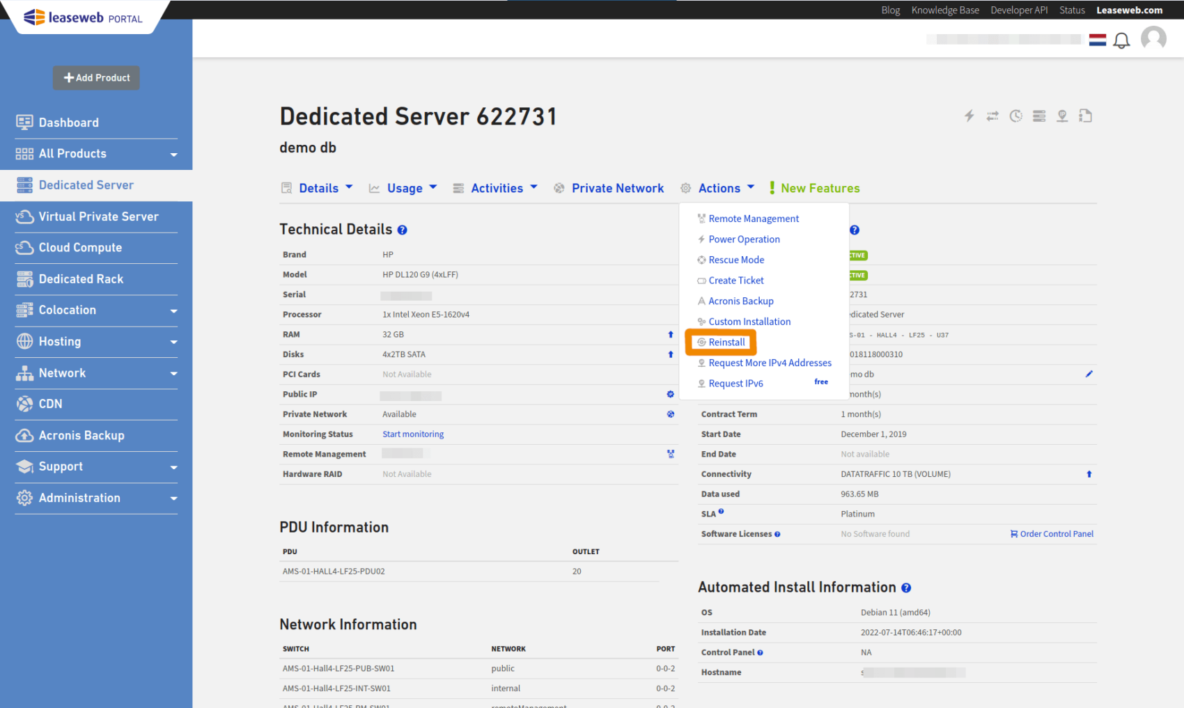Open the notifications bell
The width and height of the screenshot is (1184, 708).
(1121, 40)
